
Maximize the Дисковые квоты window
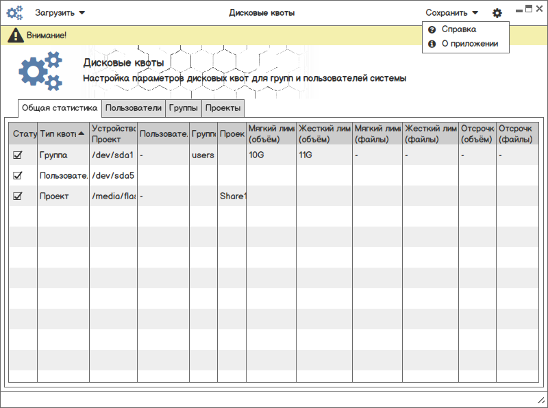pyautogui.click(x=529, y=9)
